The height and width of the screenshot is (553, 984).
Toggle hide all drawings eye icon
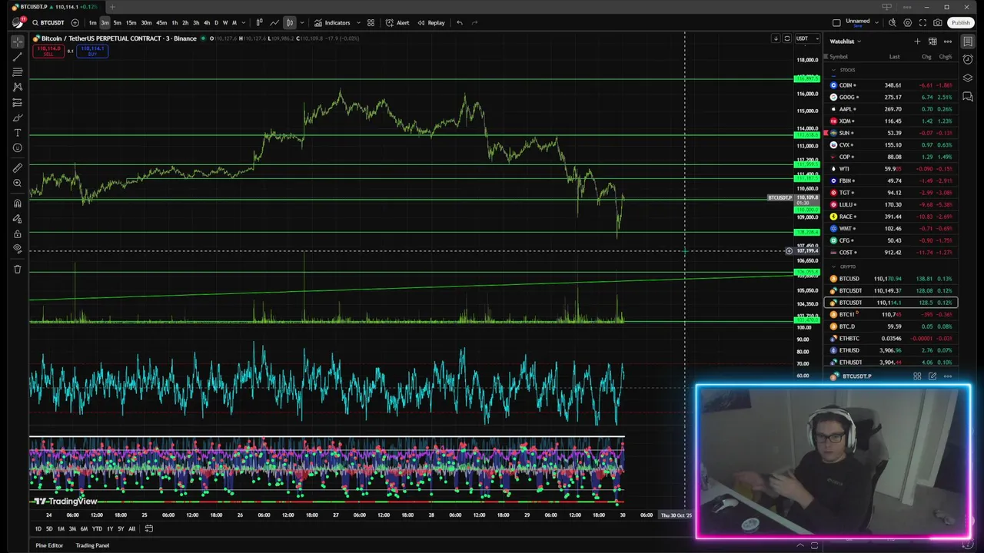17,249
